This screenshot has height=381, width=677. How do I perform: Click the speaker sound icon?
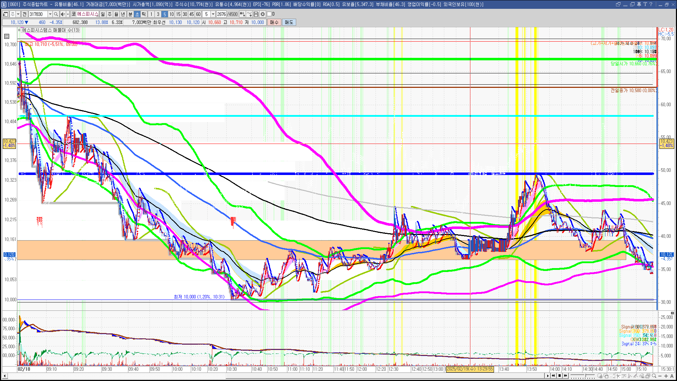coord(63,14)
